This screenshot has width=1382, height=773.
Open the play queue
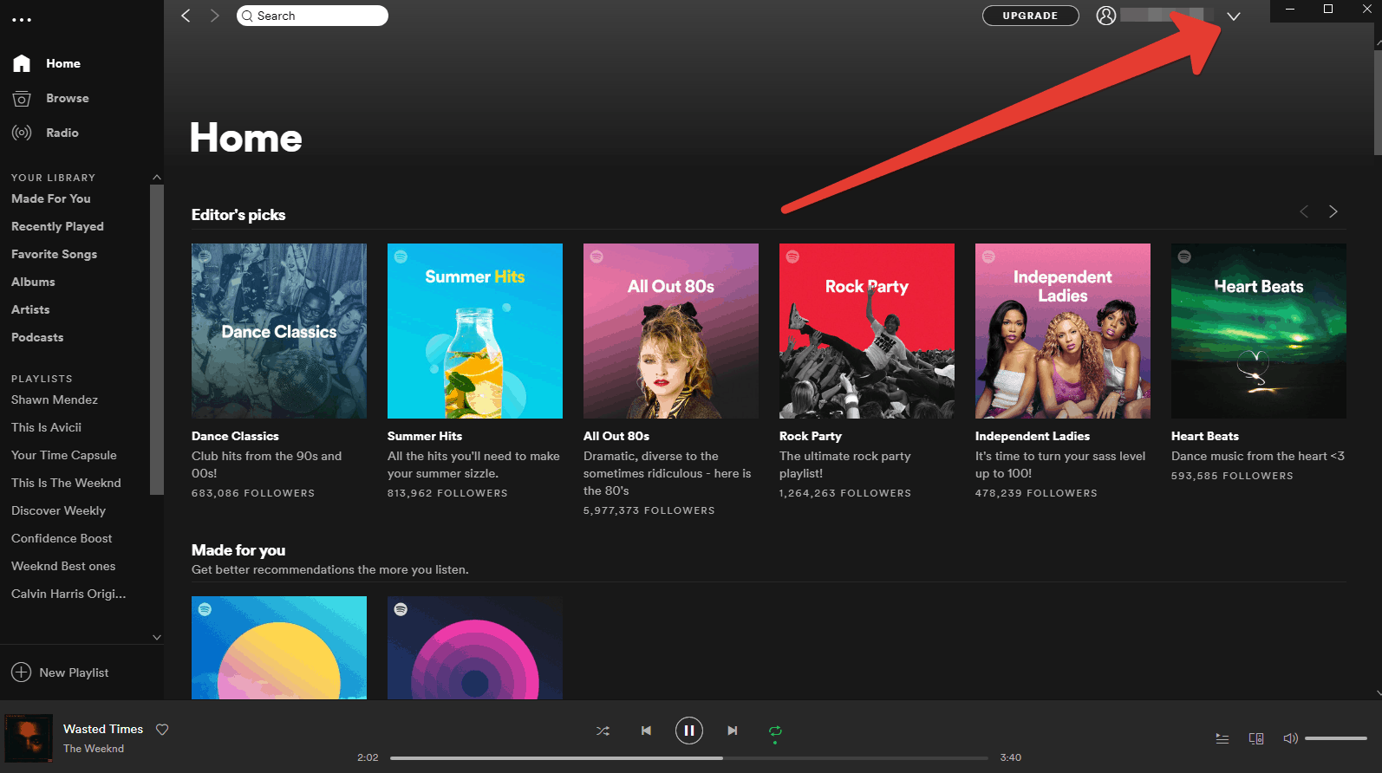pyautogui.click(x=1222, y=738)
